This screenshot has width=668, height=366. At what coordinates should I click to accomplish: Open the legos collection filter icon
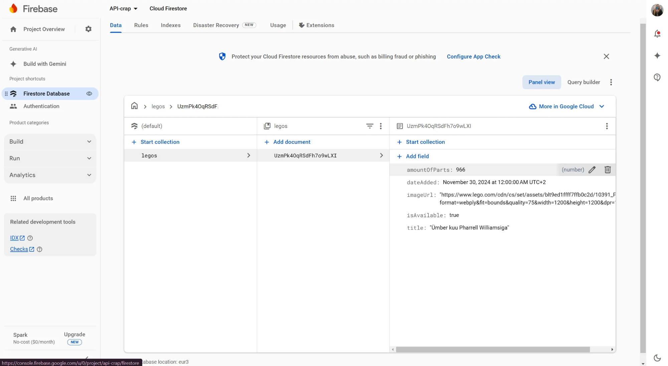[370, 126]
